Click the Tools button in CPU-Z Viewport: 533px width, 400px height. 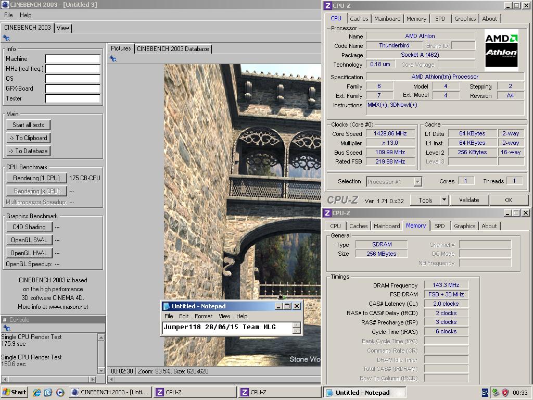click(x=425, y=200)
